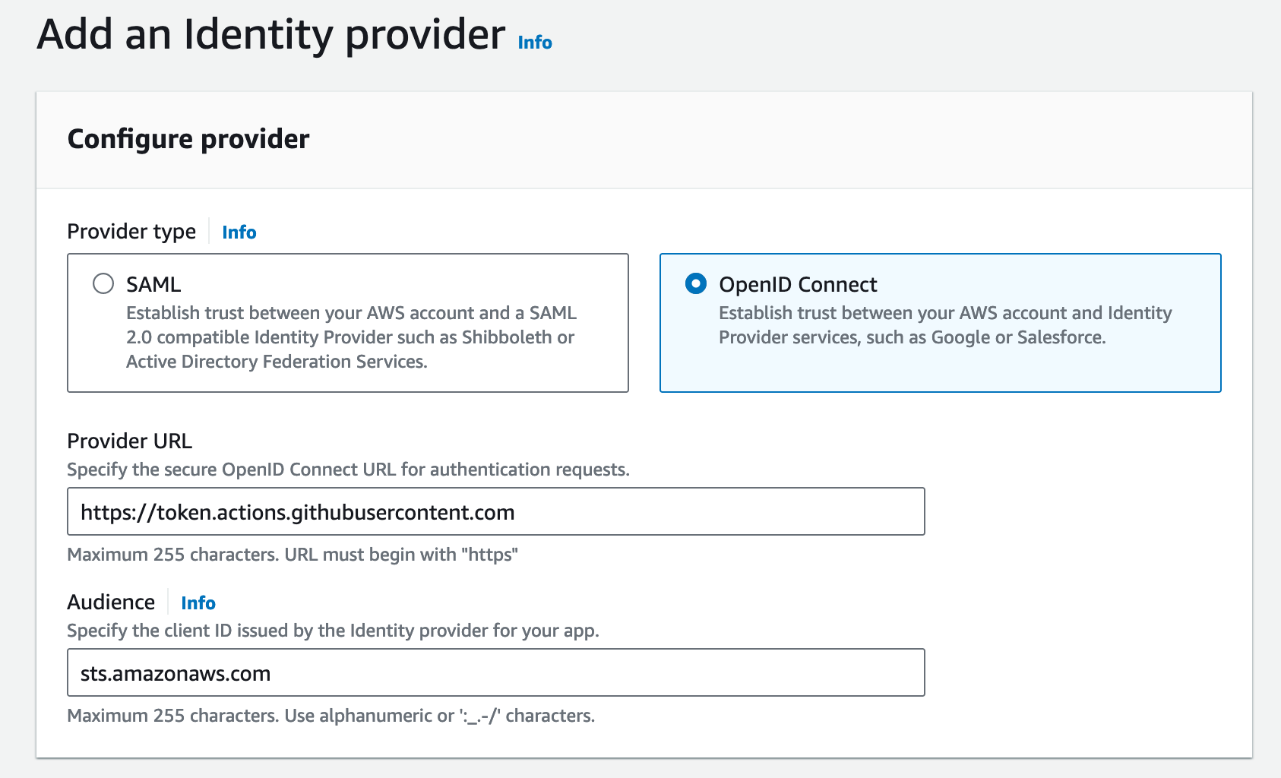Select the SAML radio button
This screenshot has height=778, width=1281.
coord(103,283)
